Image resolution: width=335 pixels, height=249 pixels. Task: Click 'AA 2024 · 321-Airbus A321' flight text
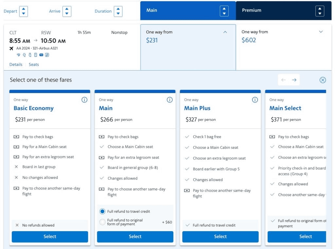point(37,48)
